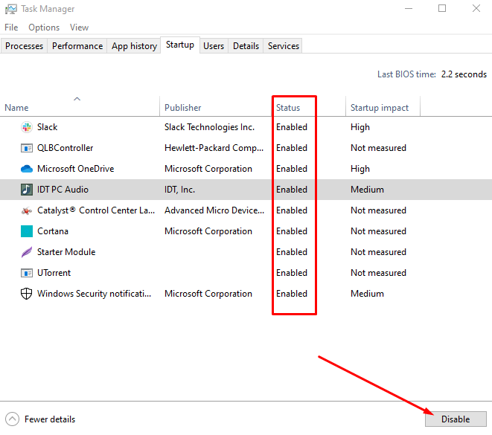Collapse view using Fewer details chevron
The height and width of the screenshot is (435, 492).
pos(12,419)
